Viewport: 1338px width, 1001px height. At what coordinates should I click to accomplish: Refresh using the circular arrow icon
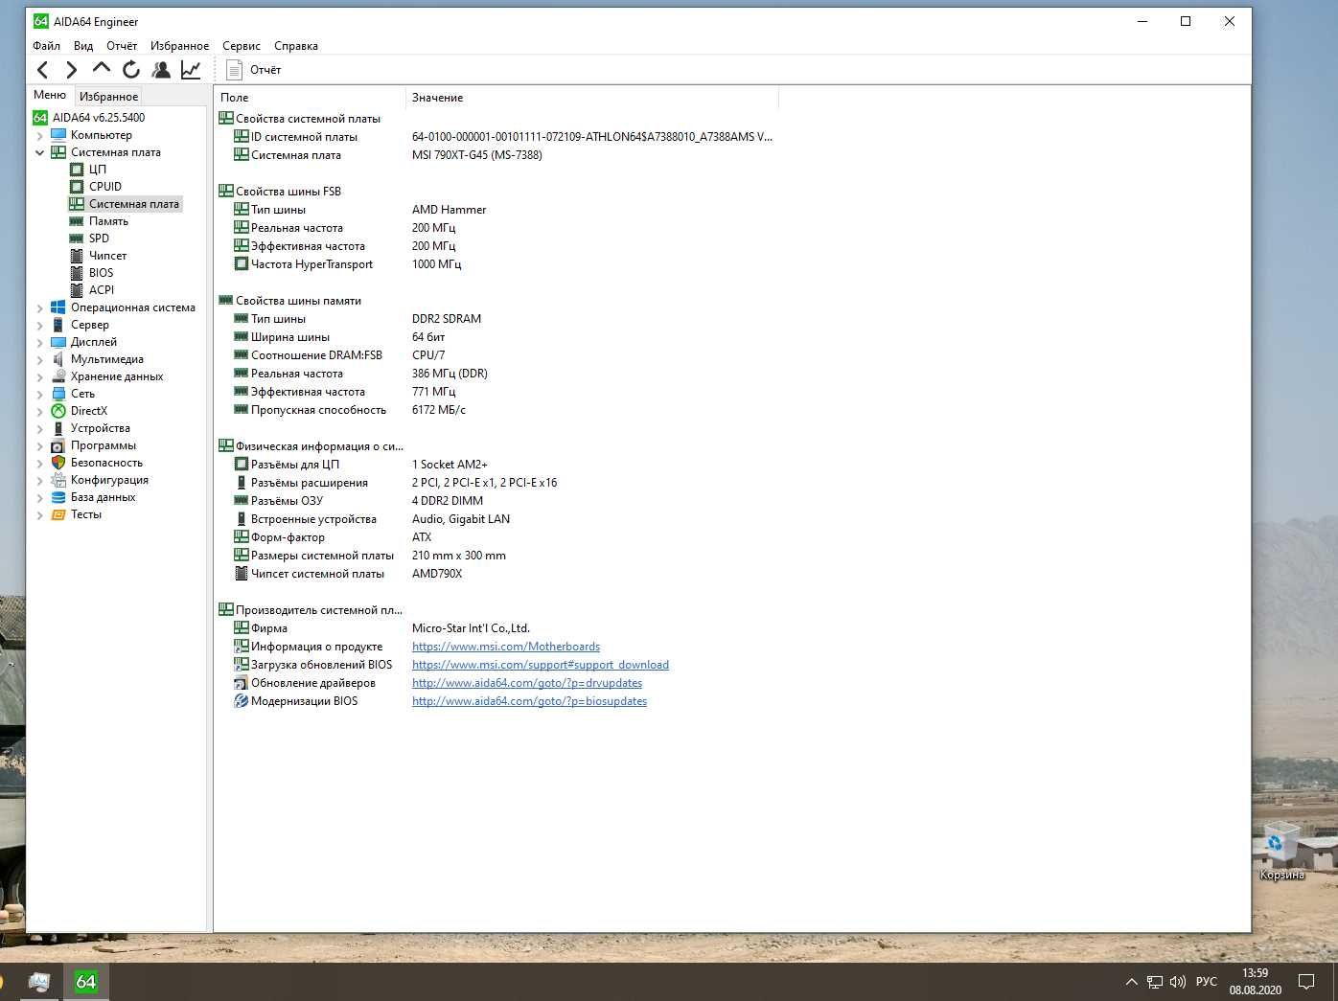click(131, 69)
